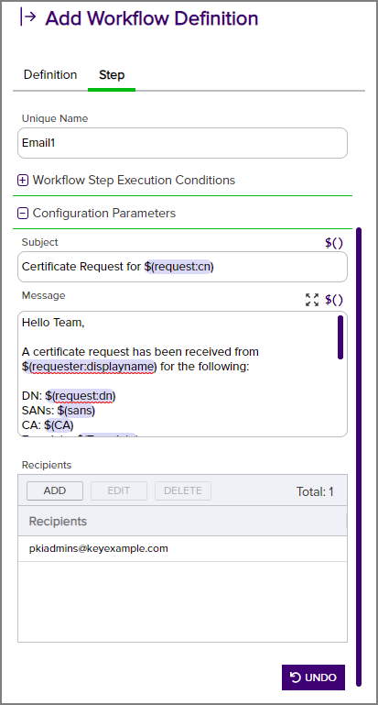Click the disabled EDIT recipient button
The image size is (378, 705).
(x=119, y=491)
